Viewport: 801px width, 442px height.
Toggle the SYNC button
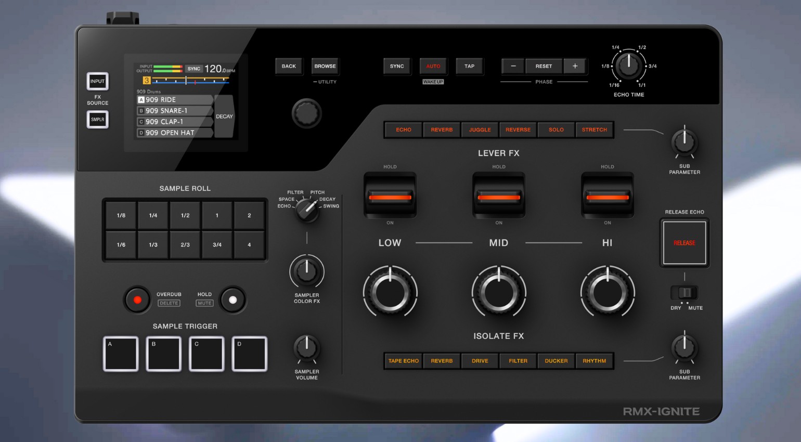pyautogui.click(x=397, y=66)
